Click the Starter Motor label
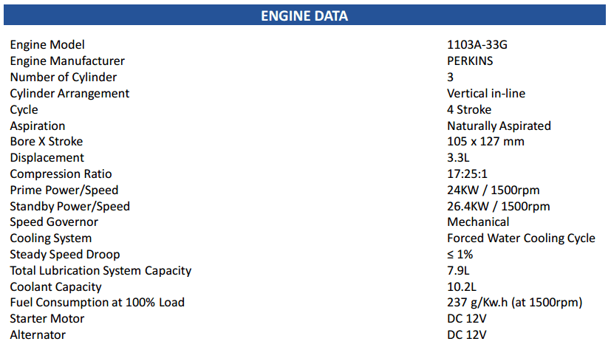Screen dimensions: 611x347 coord(47,319)
